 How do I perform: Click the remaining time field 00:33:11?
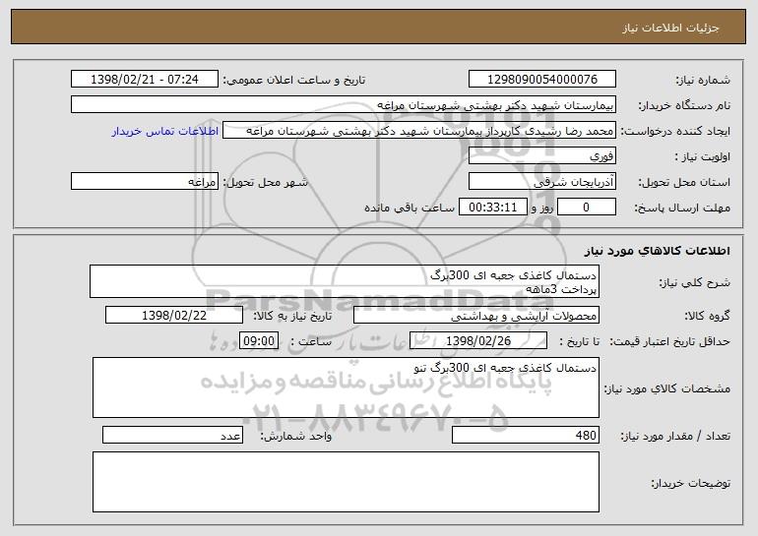(492, 208)
